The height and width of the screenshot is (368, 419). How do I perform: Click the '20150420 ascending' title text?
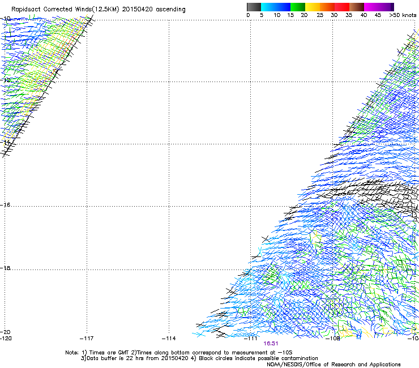[x=153, y=10]
